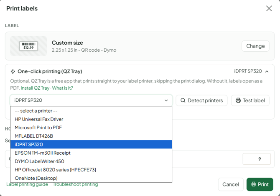
Task: Click the iDPRT SP320 label beside the collapse chevron
Action: click(x=248, y=71)
